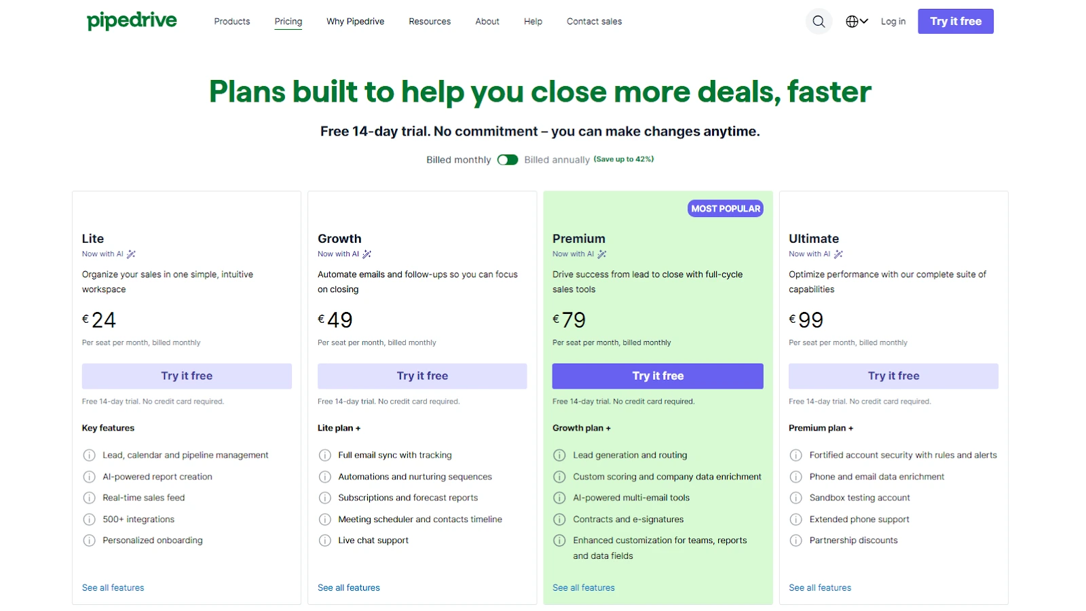Click Try it free for Lite plan

(187, 376)
